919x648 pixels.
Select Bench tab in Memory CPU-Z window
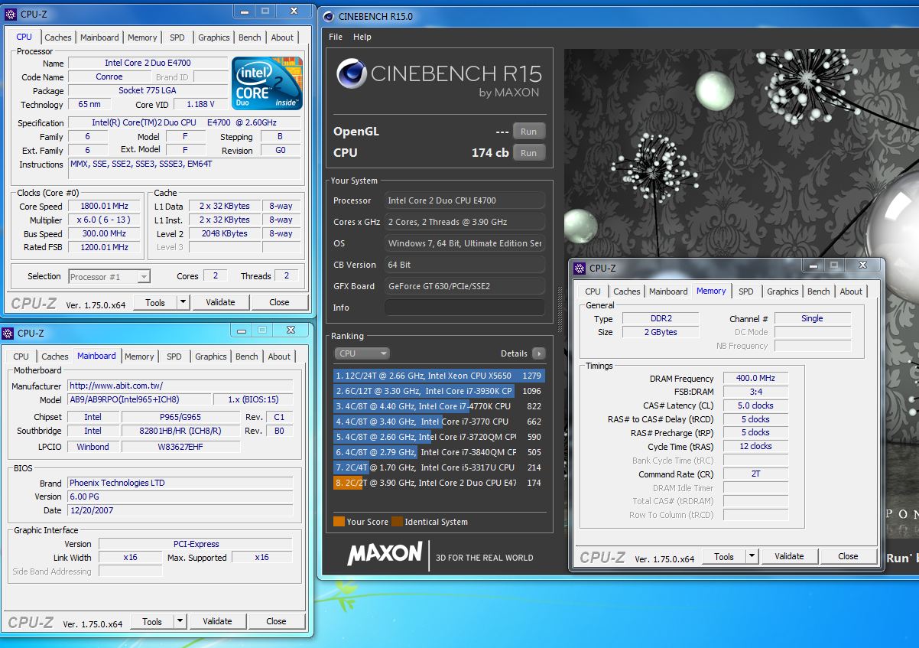(x=819, y=291)
